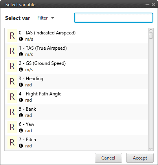Click the R icon beside Bank
This screenshot has height=165, width=158.
click(12, 112)
